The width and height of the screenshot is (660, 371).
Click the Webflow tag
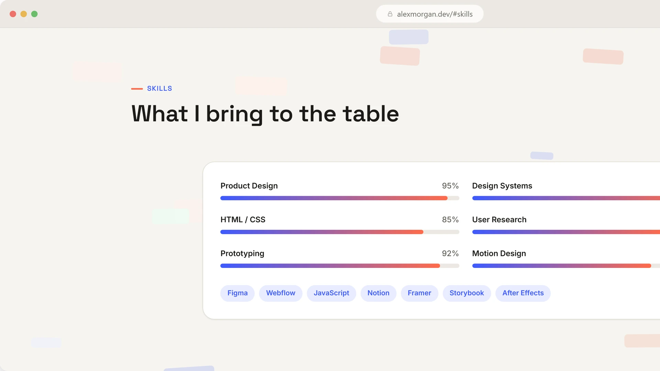(280, 293)
